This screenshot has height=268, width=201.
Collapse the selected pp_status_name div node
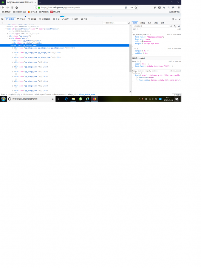pyautogui.click(x=11, y=46)
